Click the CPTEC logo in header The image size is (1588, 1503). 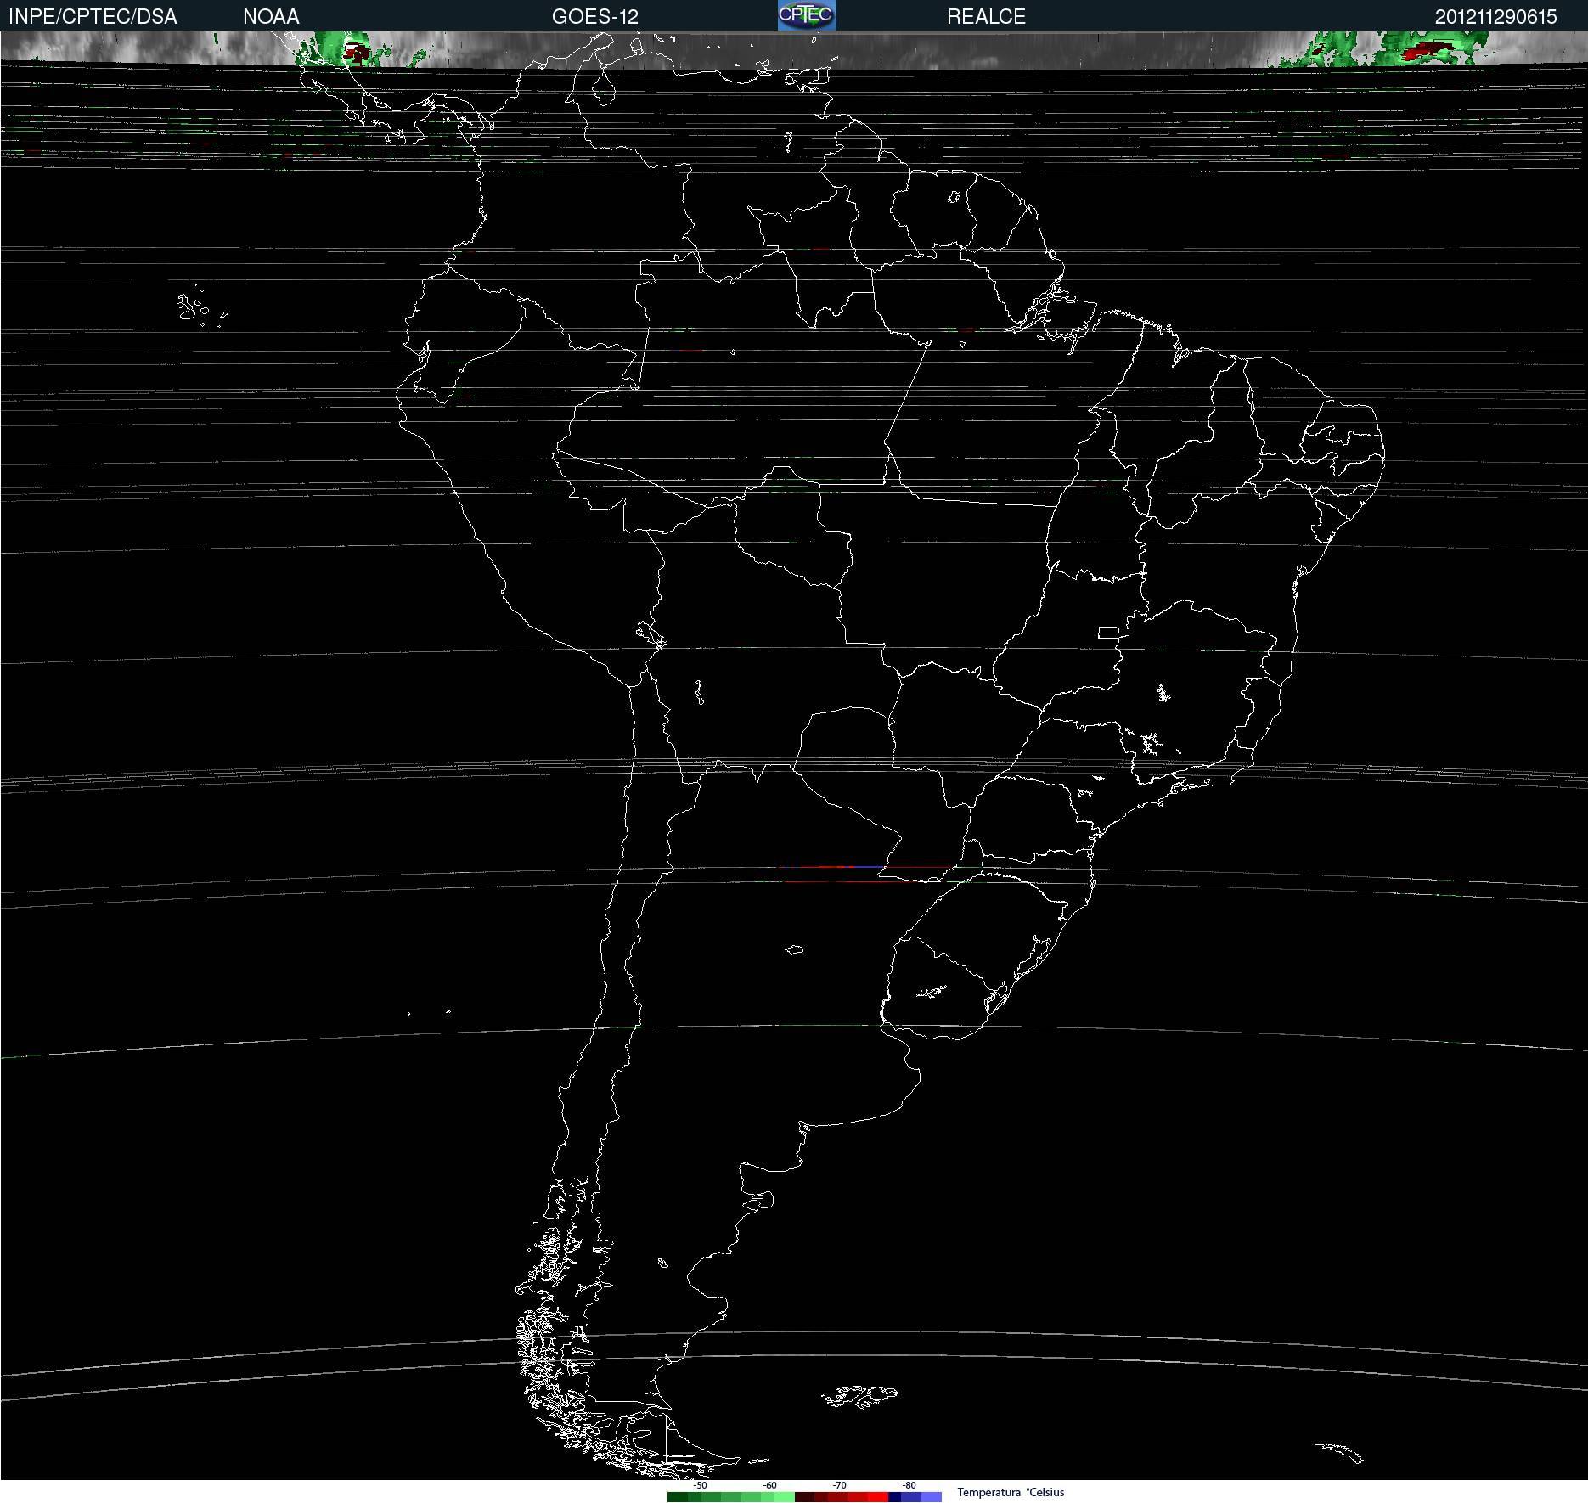pyautogui.click(x=807, y=15)
